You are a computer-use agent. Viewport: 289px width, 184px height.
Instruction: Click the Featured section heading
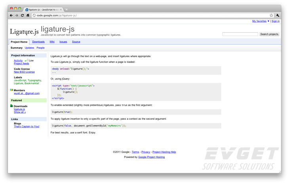[x=16, y=100]
